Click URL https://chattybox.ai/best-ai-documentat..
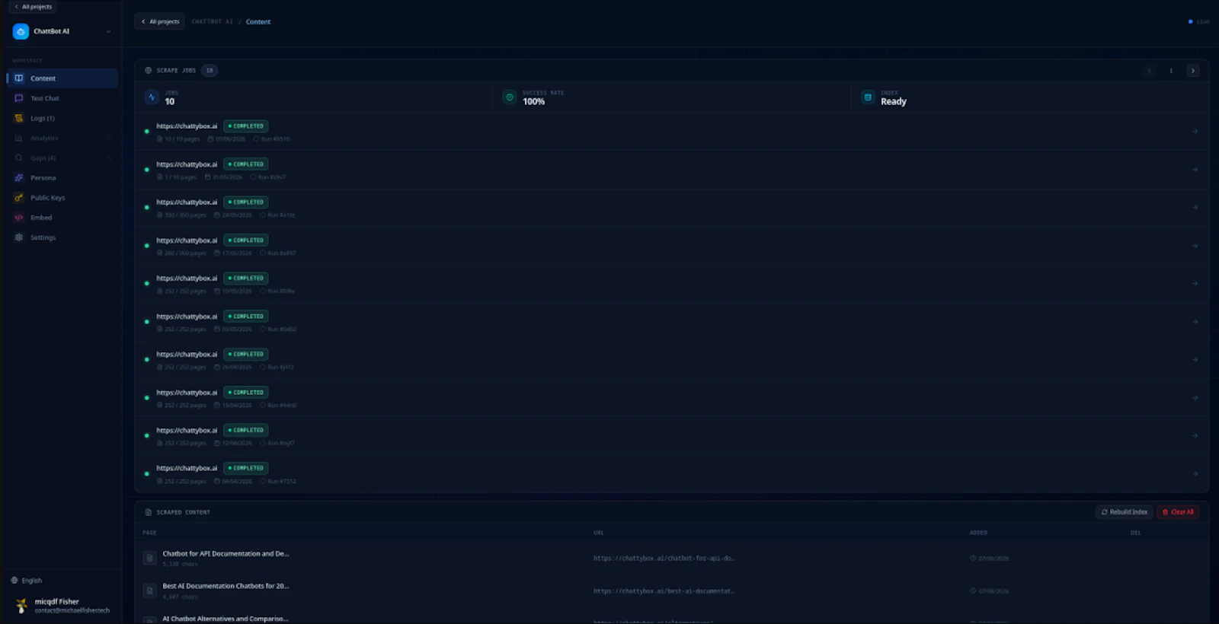The image size is (1219, 624). (x=664, y=591)
